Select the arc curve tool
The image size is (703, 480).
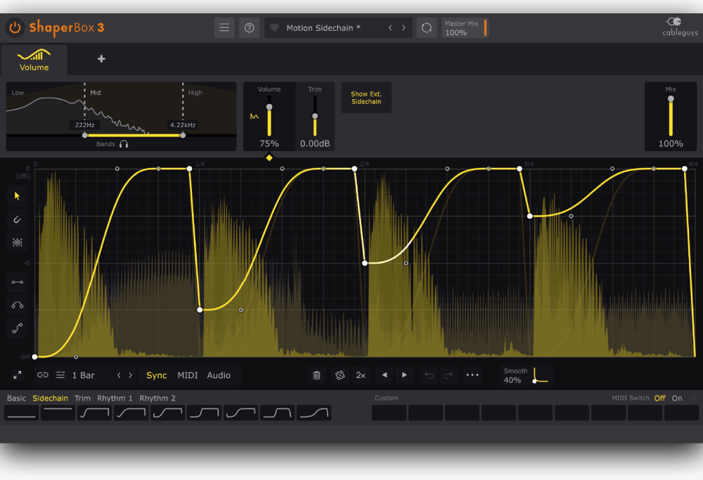17,305
